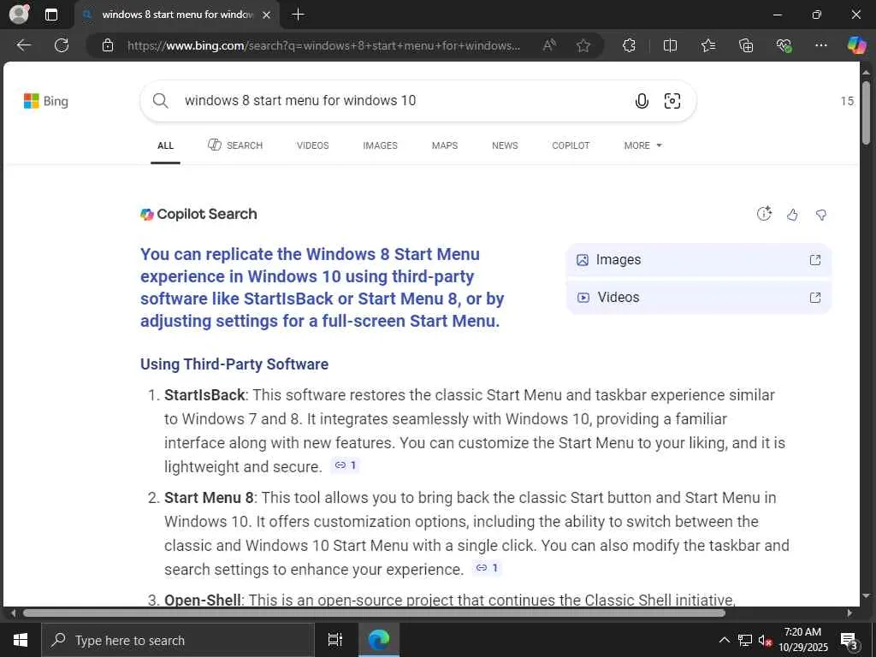
Task: Switch to the COPILOT tab
Action: tap(571, 145)
